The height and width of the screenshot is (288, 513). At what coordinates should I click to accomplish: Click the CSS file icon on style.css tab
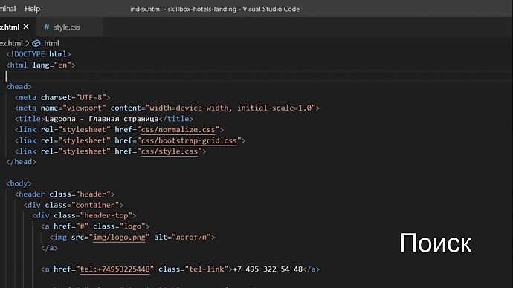coord(46,27)
